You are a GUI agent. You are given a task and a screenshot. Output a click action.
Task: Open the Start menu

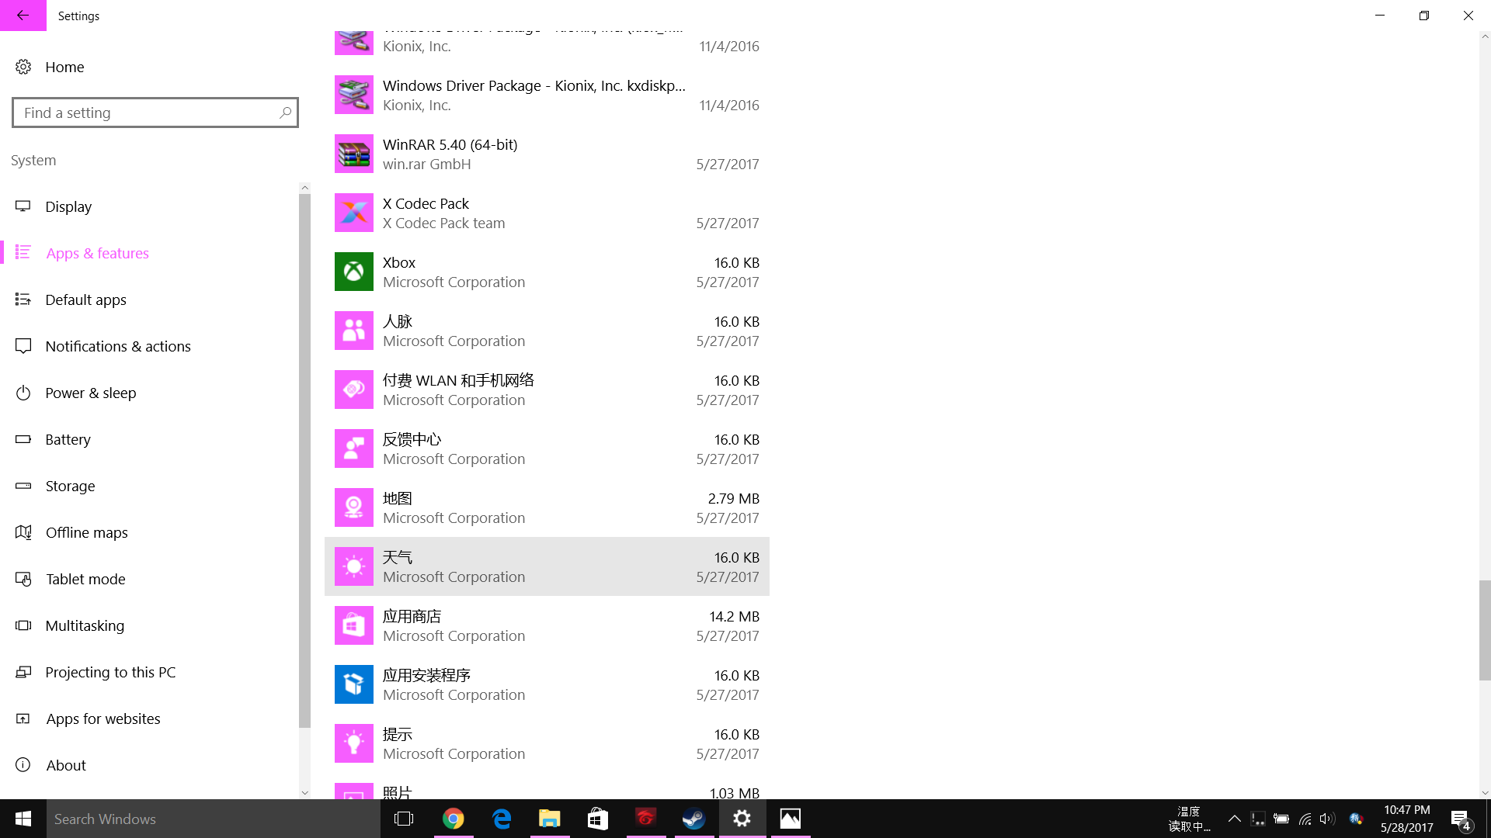[x=23, y=819]
